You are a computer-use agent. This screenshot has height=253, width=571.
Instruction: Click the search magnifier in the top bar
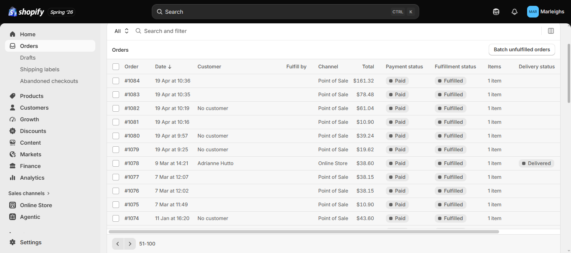pos(159,12)
